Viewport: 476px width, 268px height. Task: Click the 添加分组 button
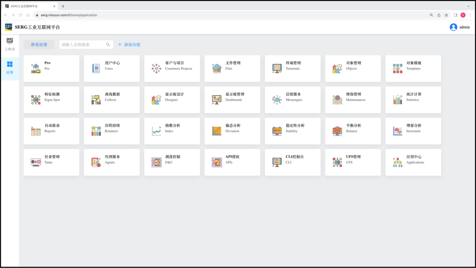tap(129, 45)
